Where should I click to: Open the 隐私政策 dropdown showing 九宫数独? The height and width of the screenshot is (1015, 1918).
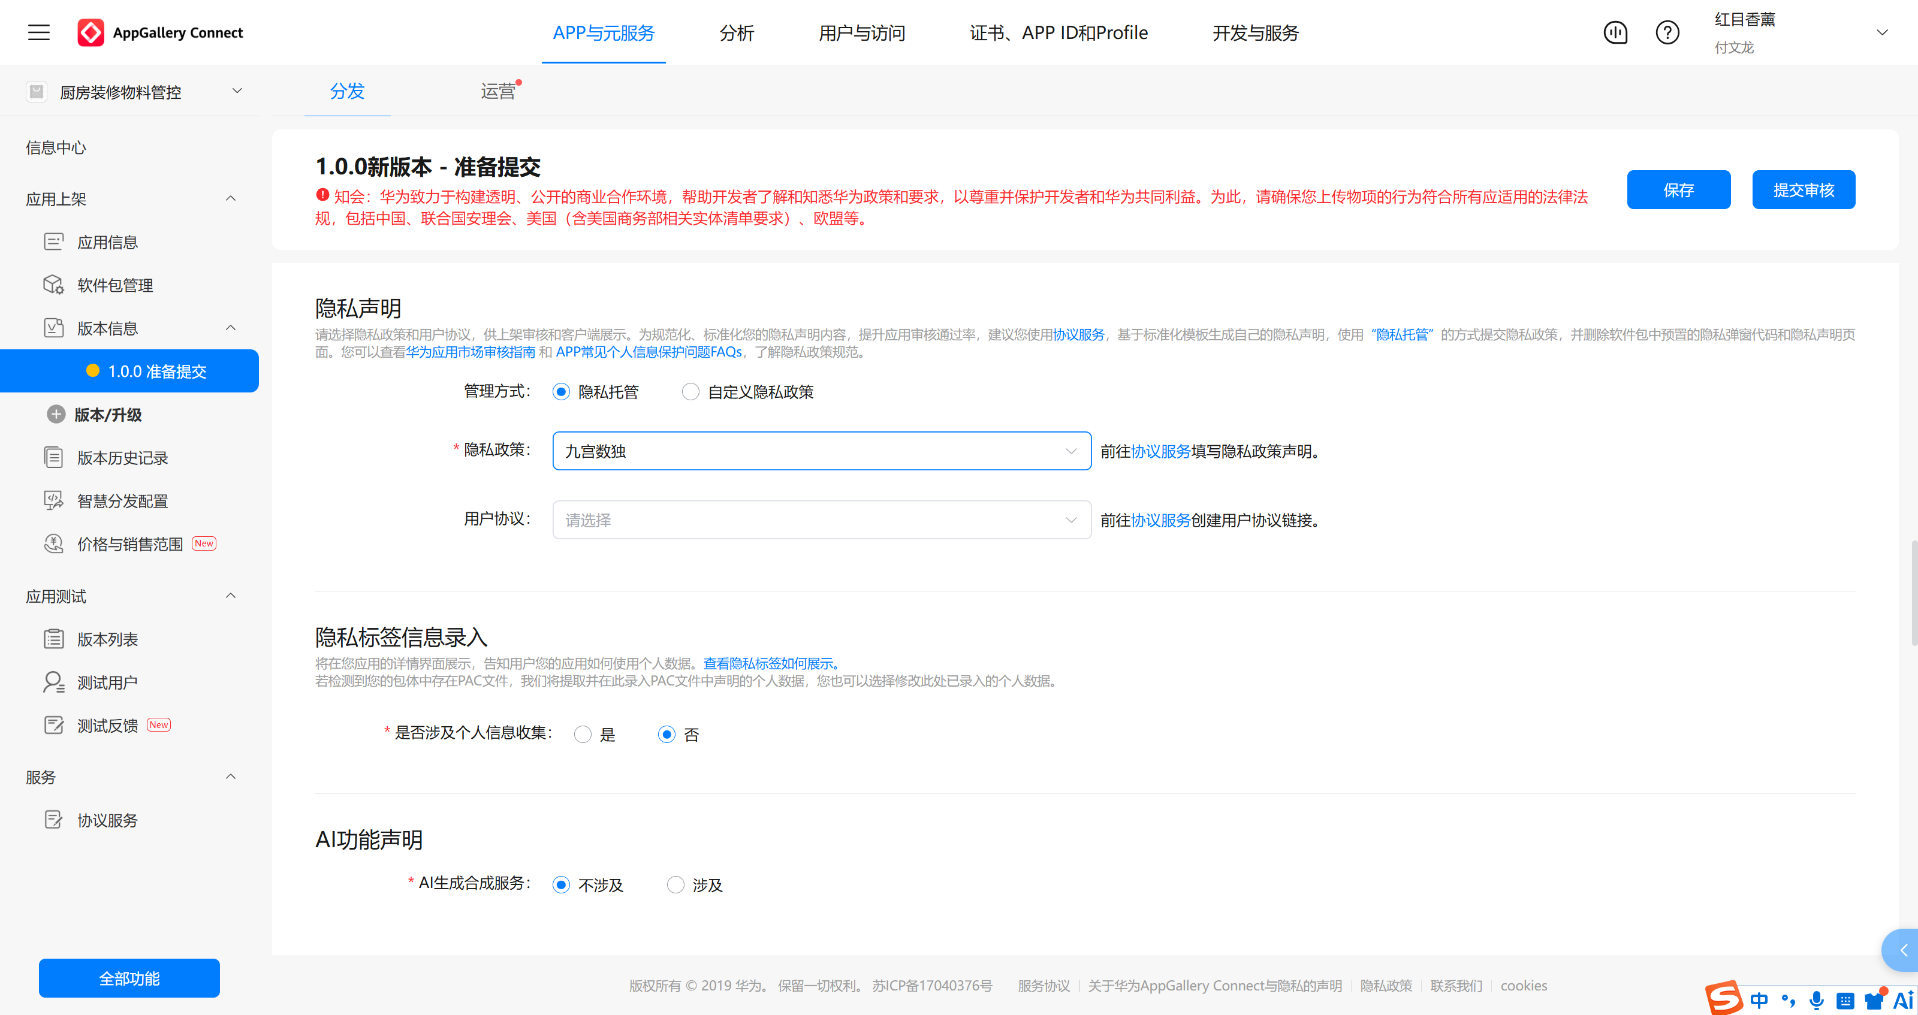[x=822, y=451]
